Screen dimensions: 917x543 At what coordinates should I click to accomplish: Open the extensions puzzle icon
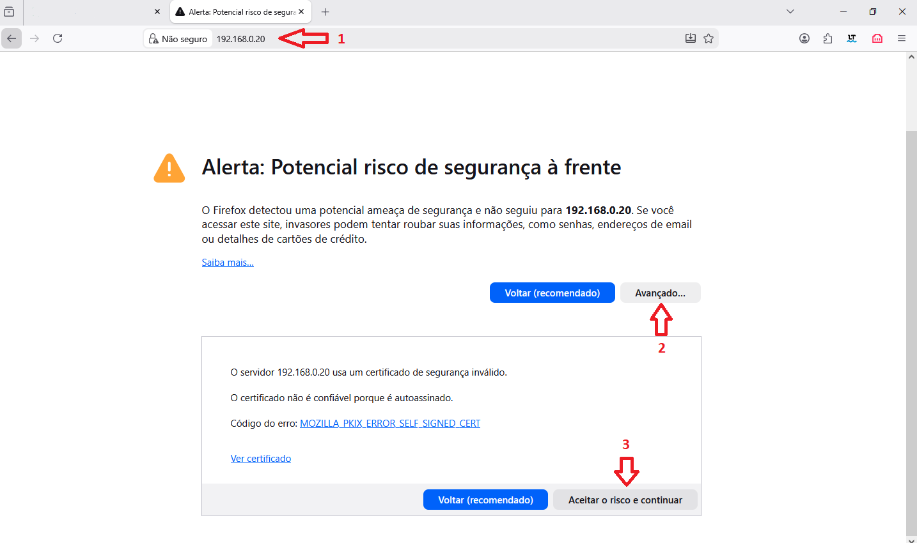(x=828, y=38)
